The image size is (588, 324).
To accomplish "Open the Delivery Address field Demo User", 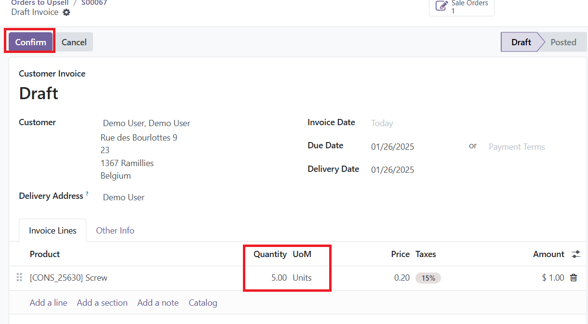I will [x=124, y=197].
